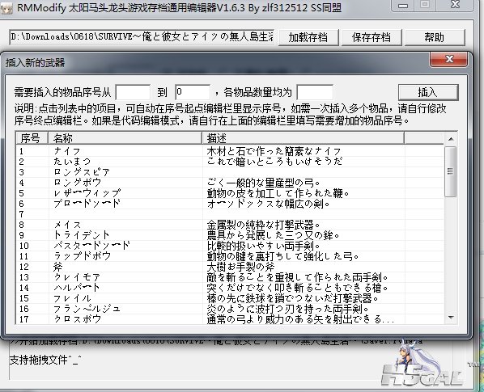Select row 16 フランベルジュ
The width and height of the screenshot is (484, 392).
click(x=230, y=309)
